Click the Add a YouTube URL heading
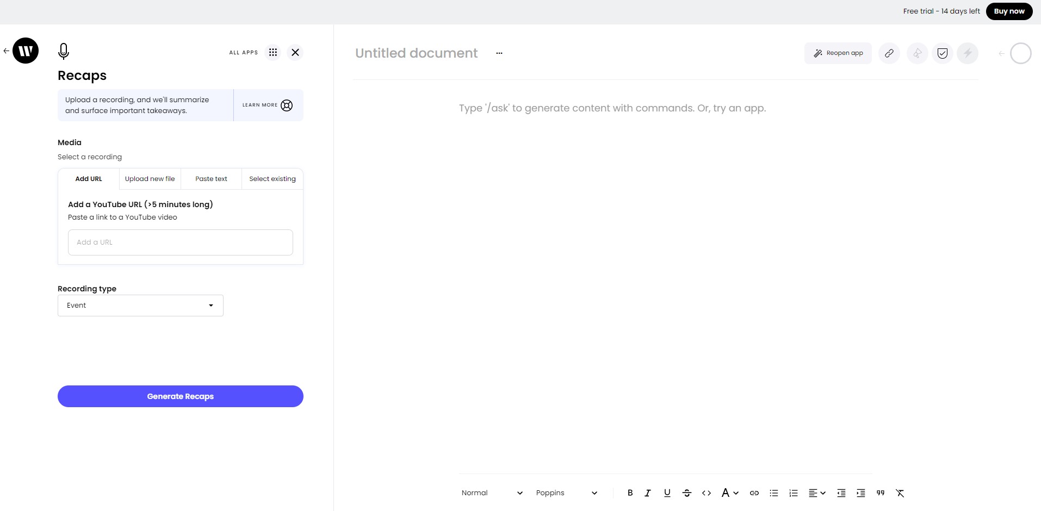The image size is (1041, 511). [x=140, y=204]
